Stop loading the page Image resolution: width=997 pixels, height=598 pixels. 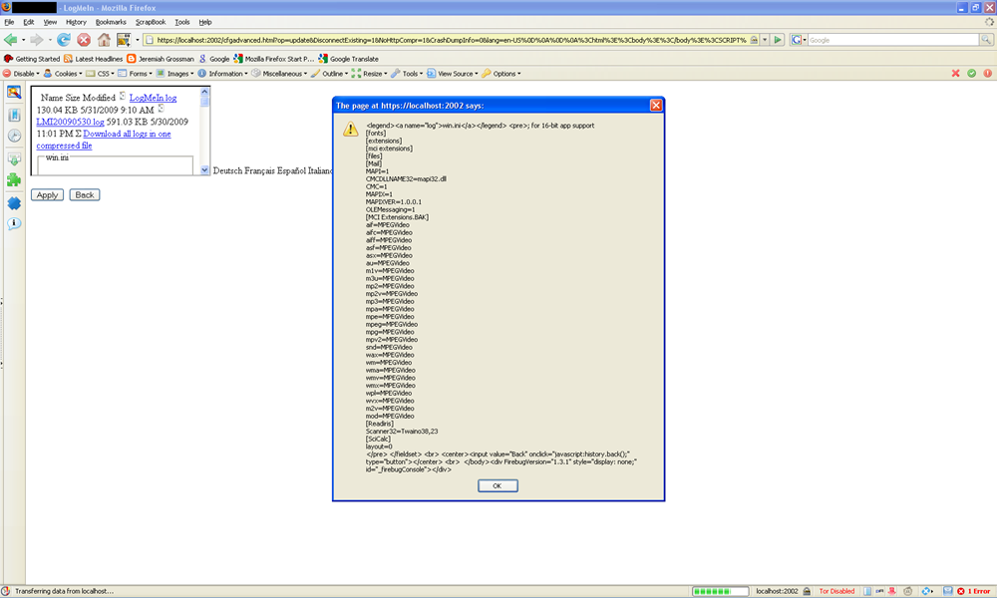pos(84,40)
